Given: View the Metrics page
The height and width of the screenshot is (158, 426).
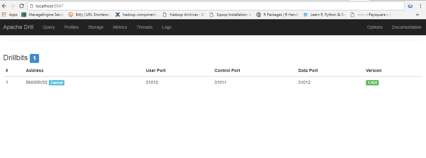Looking at the screenshot, I should point(120,27).
